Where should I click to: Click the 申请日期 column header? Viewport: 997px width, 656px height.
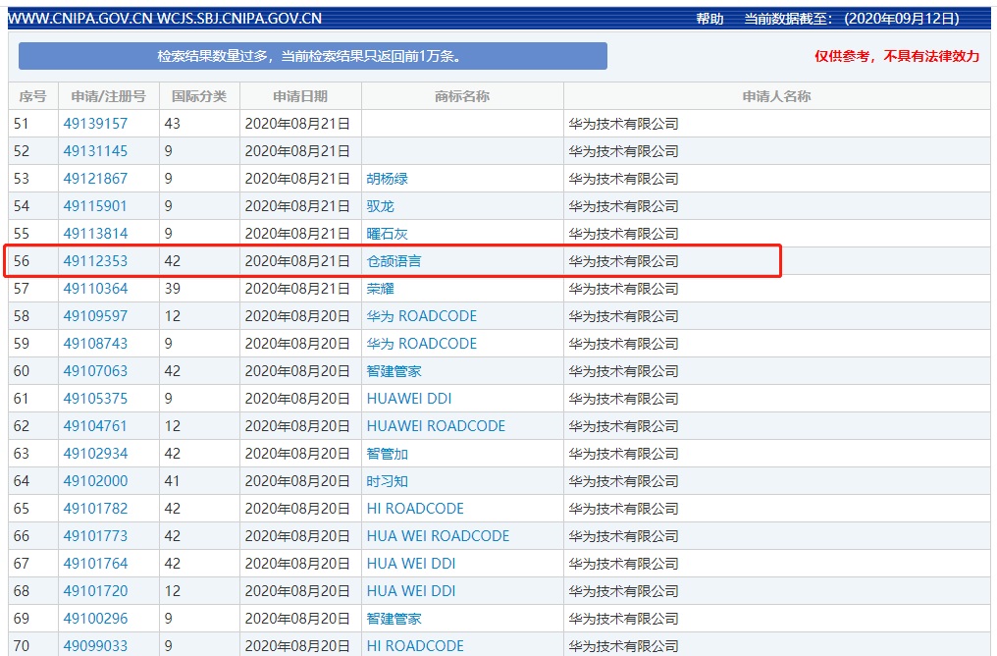pos(299,96)
